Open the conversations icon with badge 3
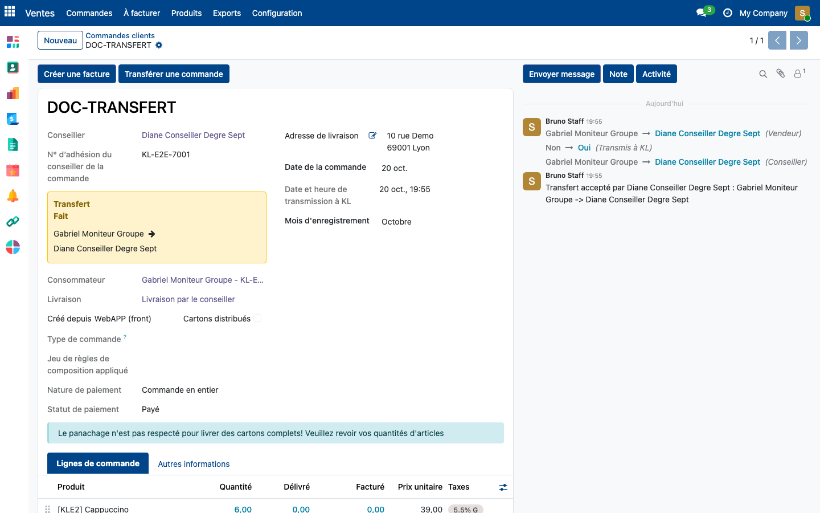 [x=704, y=13]
